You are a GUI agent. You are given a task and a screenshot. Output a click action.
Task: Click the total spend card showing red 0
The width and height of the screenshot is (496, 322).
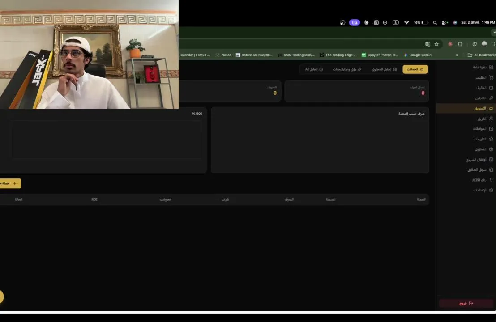pyautogui.click(x=357, y=91)
